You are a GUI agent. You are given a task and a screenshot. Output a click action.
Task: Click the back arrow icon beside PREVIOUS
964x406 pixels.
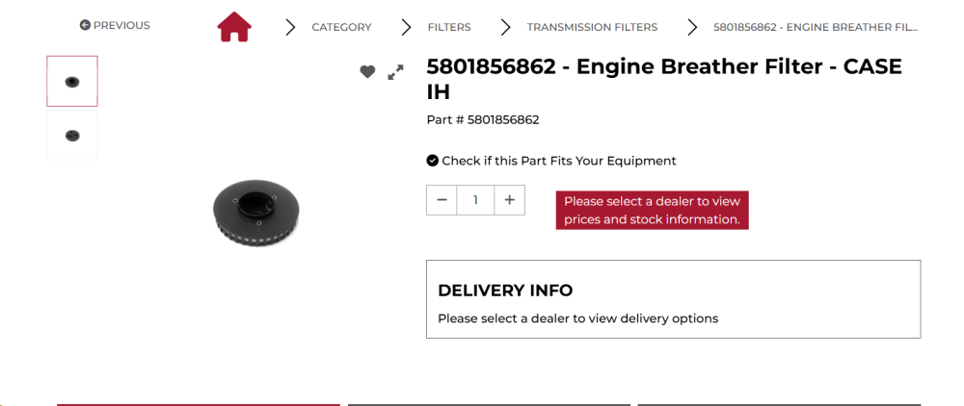pos(85,25)
